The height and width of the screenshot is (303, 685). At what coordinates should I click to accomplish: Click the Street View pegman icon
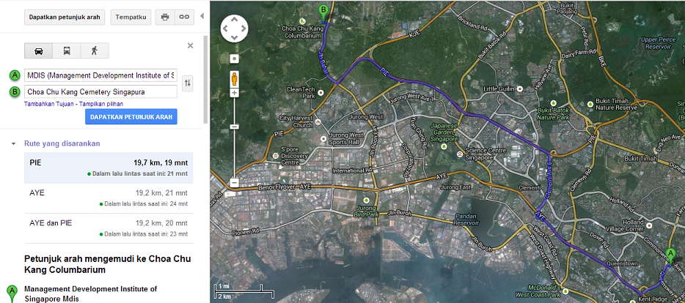234,79
